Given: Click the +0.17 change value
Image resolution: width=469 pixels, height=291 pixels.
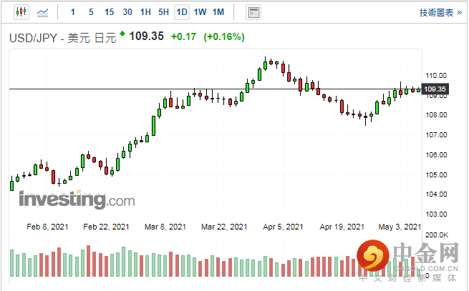Looking at the screenshot, I should point(183,36).
